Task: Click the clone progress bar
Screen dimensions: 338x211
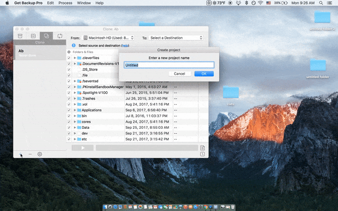Action: [147, 148]
